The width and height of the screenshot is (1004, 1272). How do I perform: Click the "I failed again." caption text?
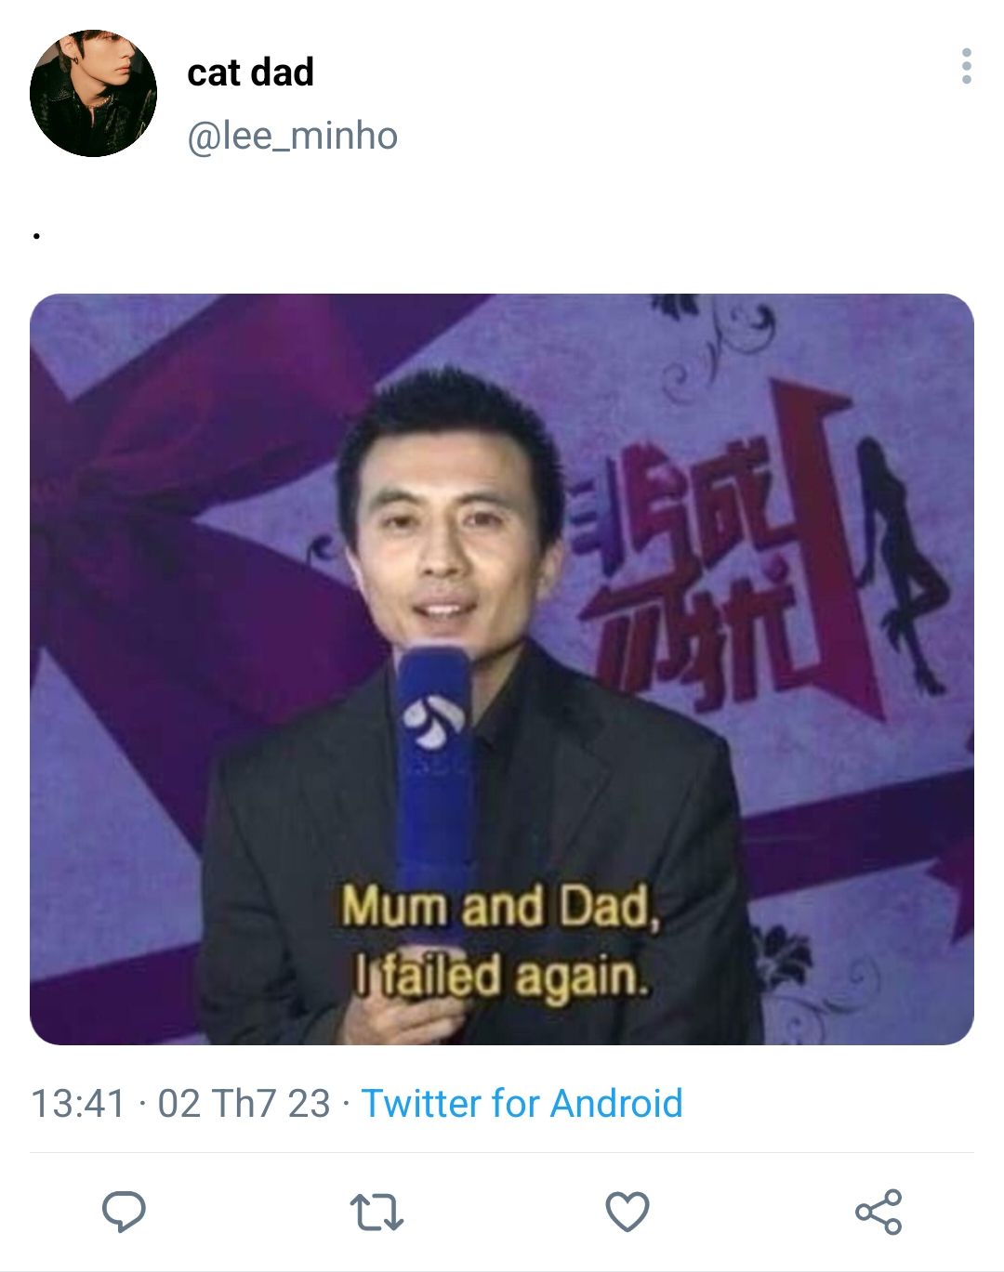(500, 977)
